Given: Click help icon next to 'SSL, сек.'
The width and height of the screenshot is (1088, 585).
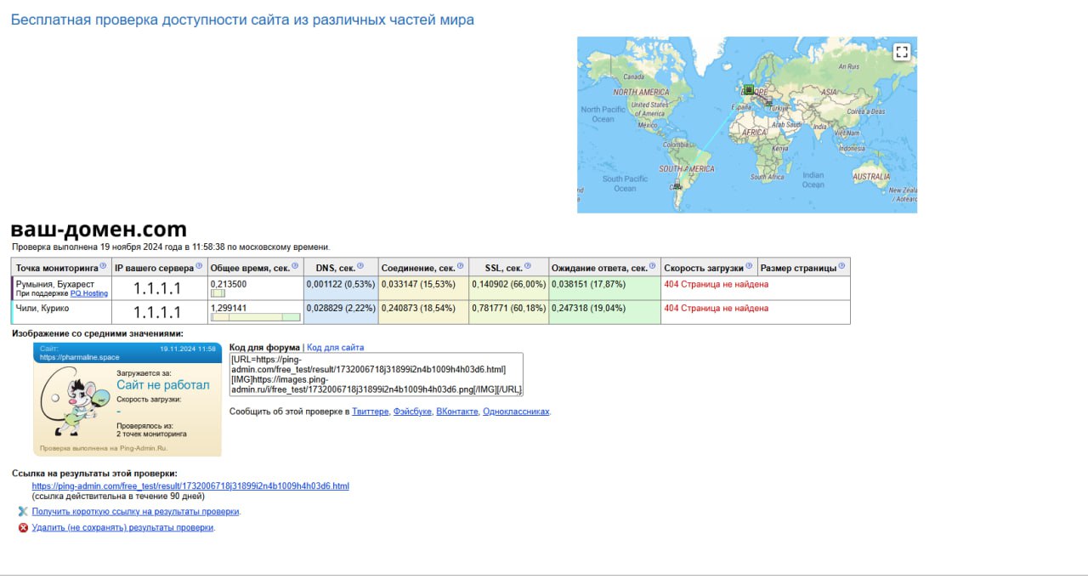Looking at the screenshot, I should (527, 266).
